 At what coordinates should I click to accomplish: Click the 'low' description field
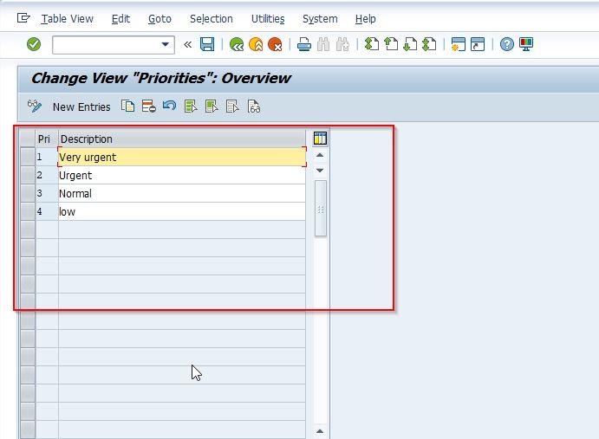click(182, 211)
